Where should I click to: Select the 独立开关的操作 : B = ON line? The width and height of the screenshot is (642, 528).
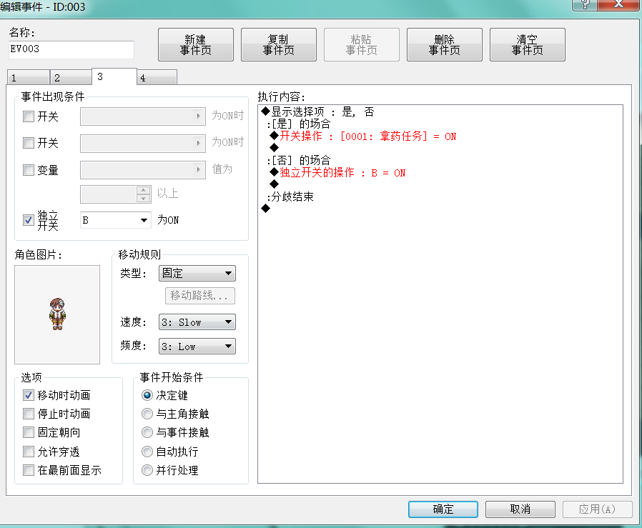337,172
